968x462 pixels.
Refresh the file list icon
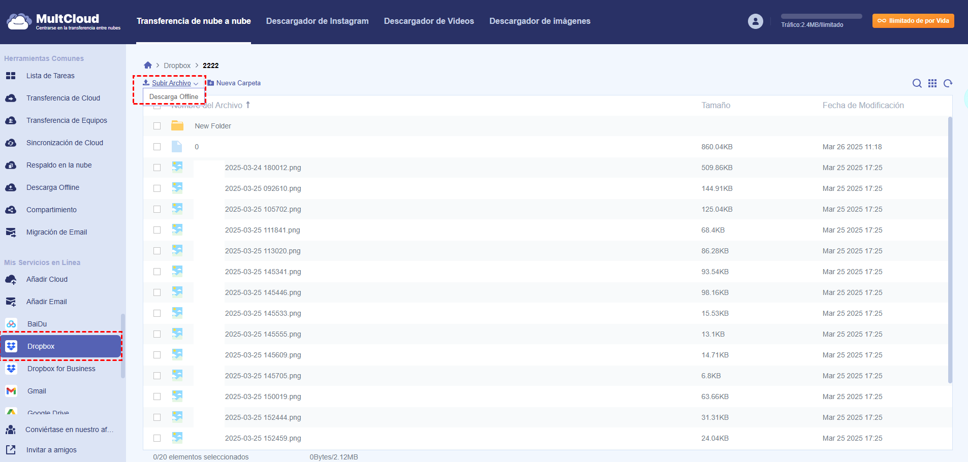click(948, 83)
